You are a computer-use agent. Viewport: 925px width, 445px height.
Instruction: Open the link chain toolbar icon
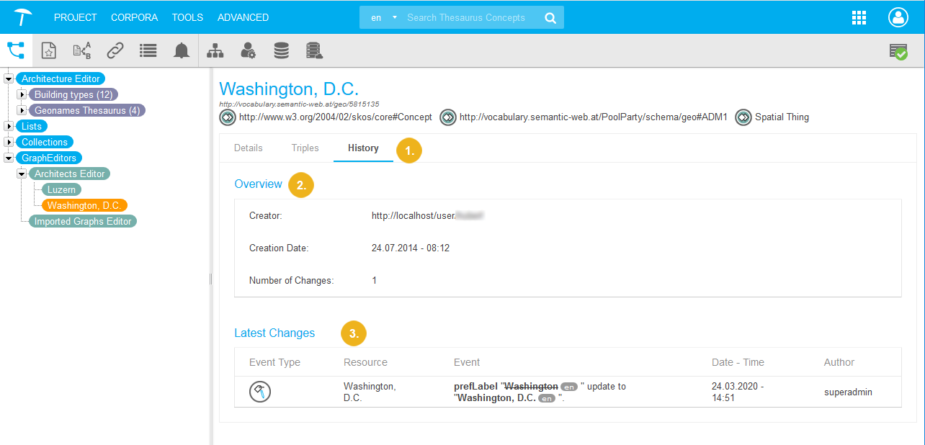(115, 50)
